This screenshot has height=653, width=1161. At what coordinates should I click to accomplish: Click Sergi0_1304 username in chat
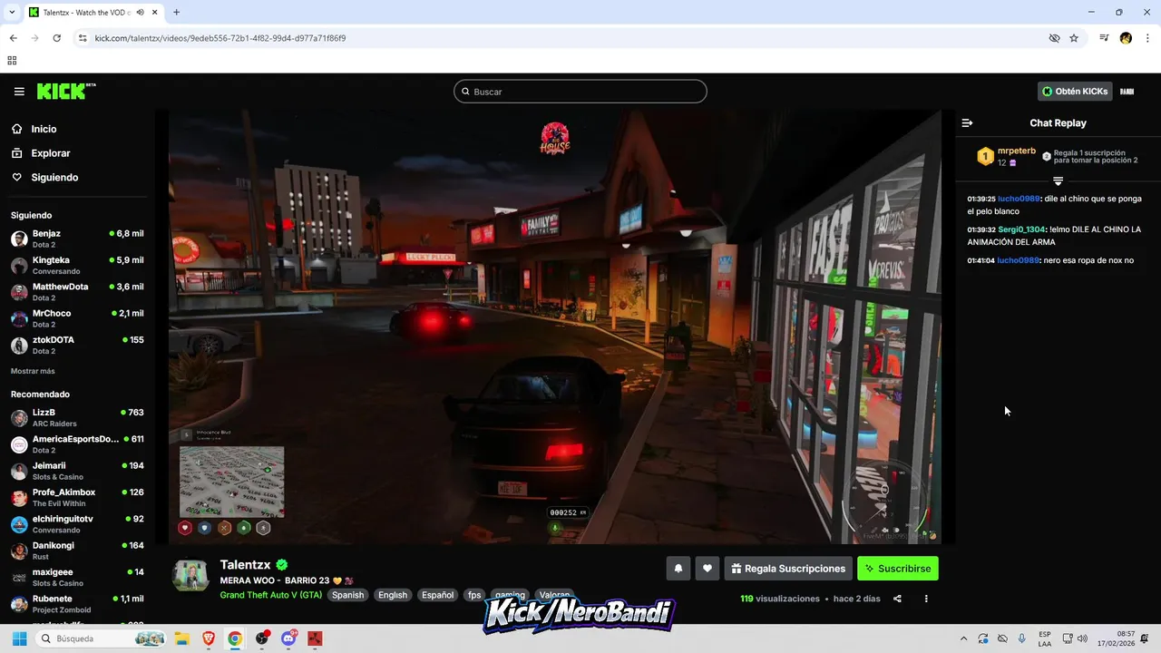point(1022,229)
